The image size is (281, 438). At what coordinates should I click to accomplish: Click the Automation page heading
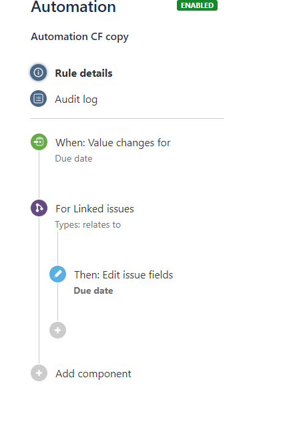(73, 7)
